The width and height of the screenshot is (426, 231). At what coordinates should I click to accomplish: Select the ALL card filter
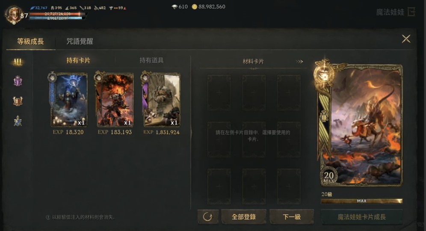18,62
